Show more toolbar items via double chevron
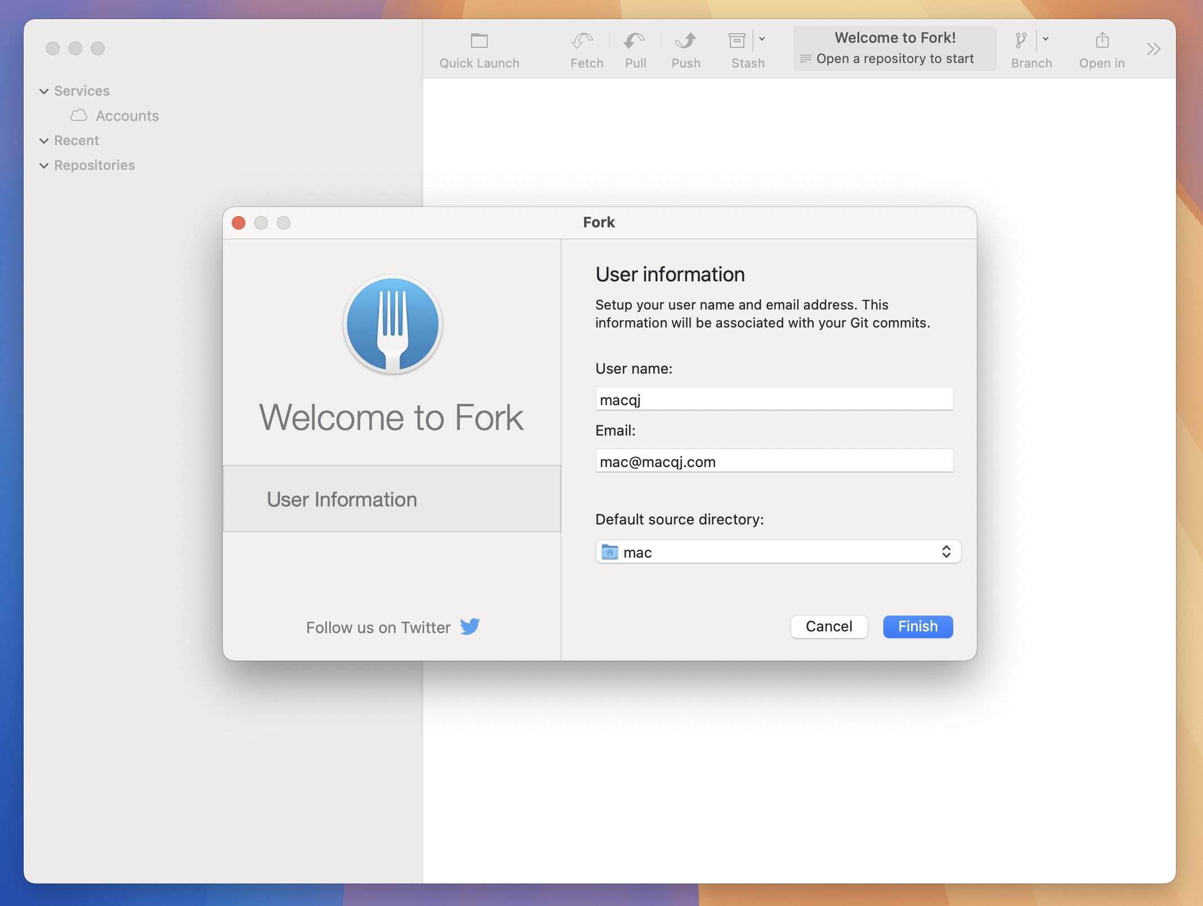 tap(1153, 50)
